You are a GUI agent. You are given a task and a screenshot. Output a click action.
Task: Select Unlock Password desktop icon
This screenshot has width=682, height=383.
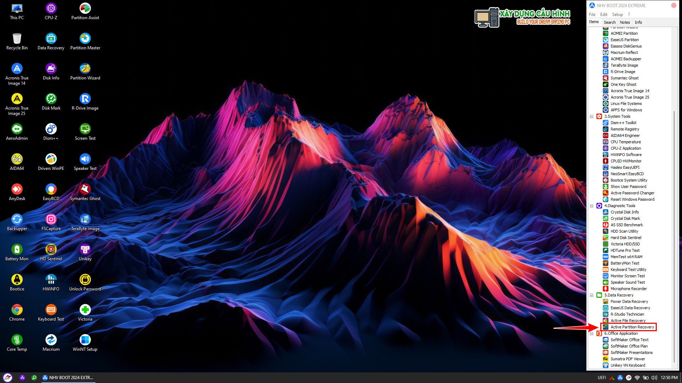85,283
